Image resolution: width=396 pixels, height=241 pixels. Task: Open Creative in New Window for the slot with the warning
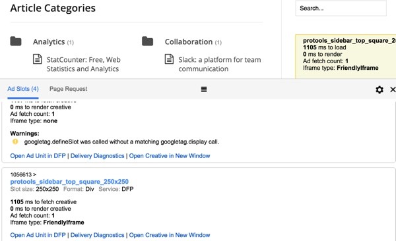point(170,156)
